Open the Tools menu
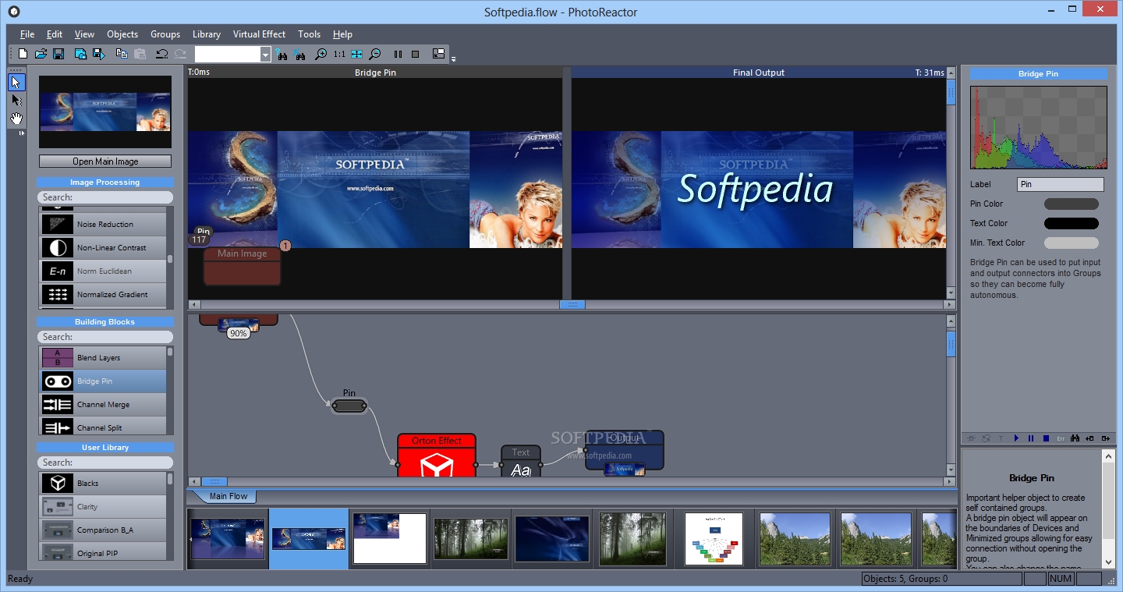The width and height of the screenshot is (1123, 592). pyautogui.click(x=310, y=34)
